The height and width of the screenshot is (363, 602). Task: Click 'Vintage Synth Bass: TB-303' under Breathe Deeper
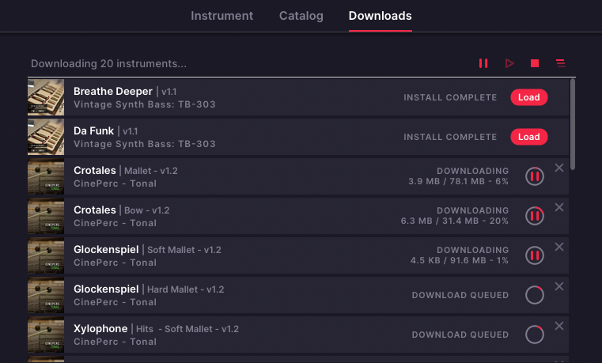click(144, 104)
